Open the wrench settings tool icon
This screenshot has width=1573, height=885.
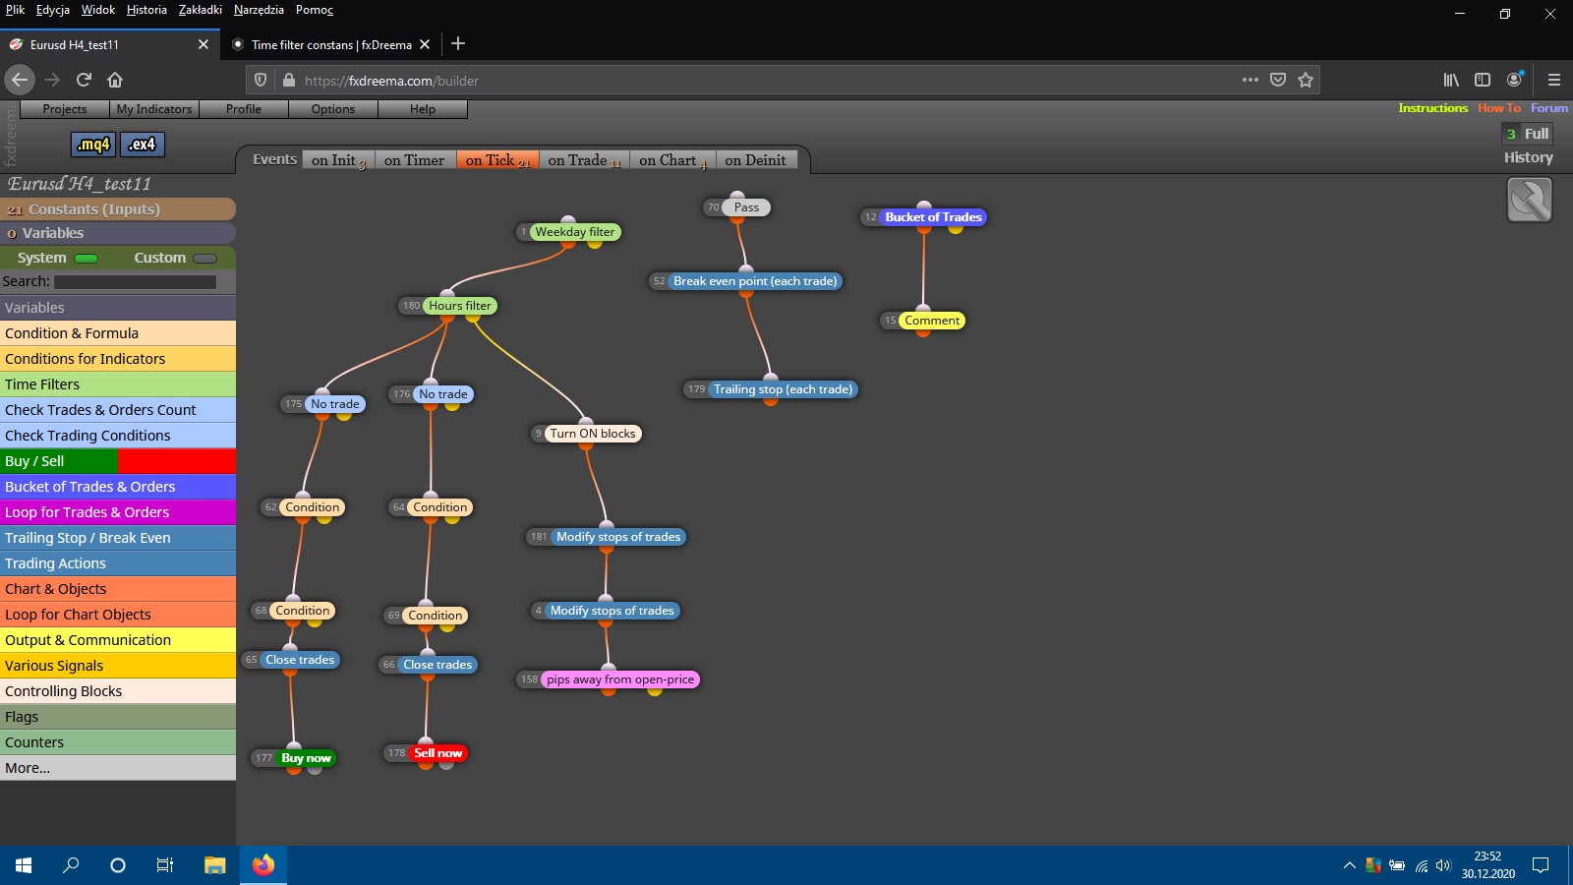(x=1530, y=200)
